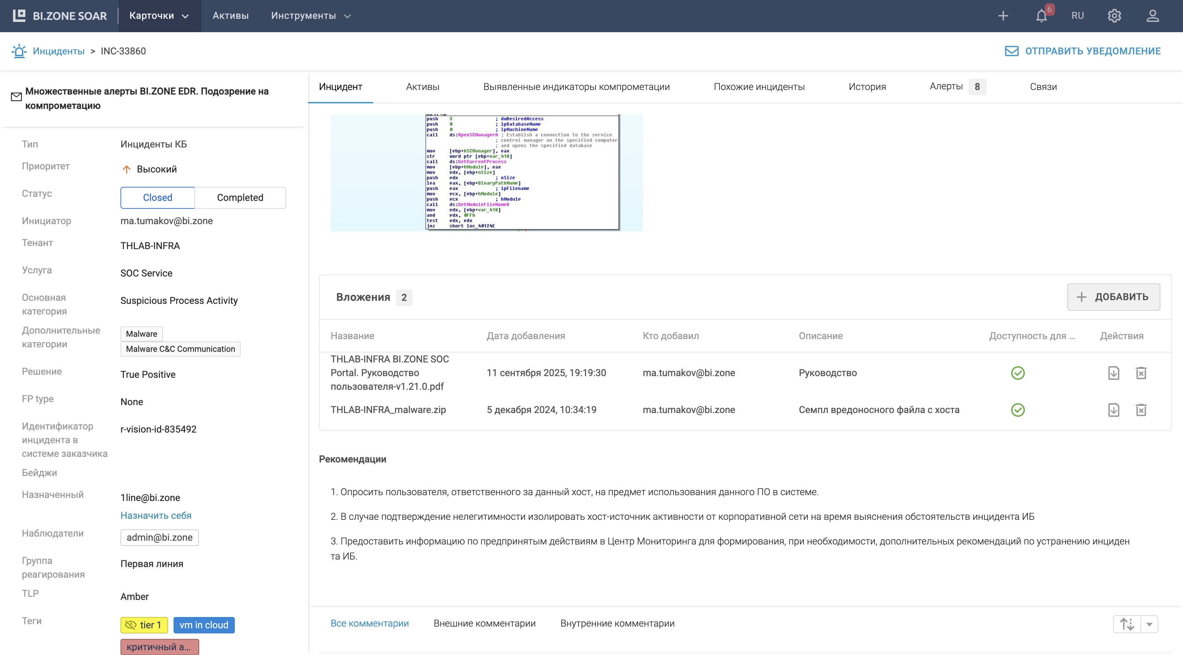This screenshot has width=1183, height=655.
Task: Download the PDF user guide attachment
Action: pos(1113,373)
